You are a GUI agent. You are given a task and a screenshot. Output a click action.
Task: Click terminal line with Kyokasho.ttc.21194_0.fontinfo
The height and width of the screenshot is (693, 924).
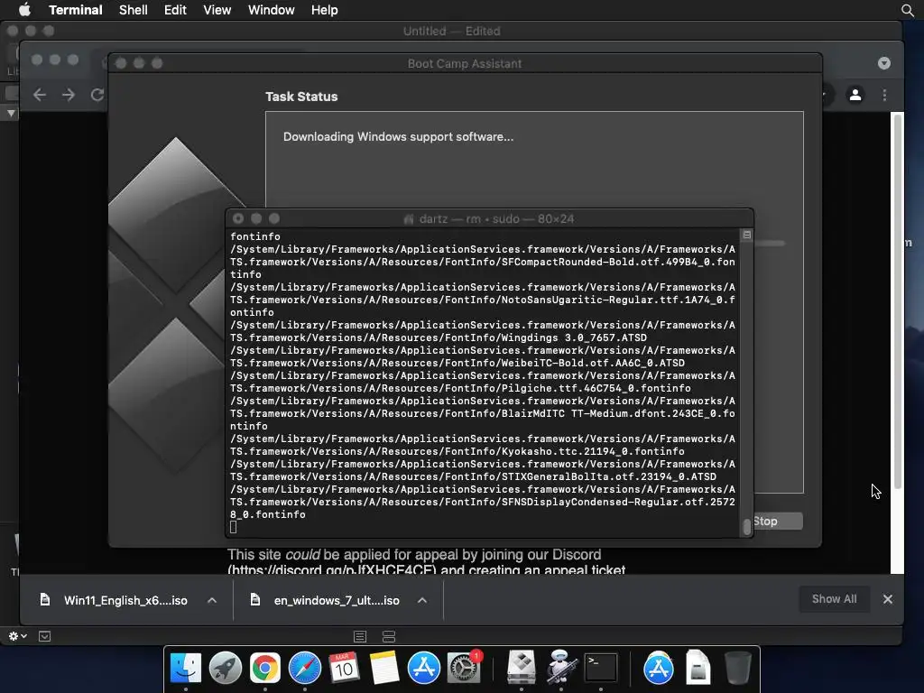click(x=457, y=451)
